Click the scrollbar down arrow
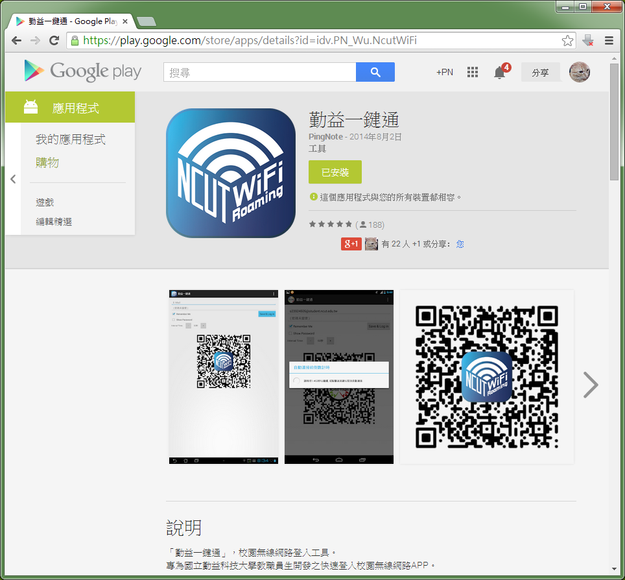 click(x=614, y=570)
